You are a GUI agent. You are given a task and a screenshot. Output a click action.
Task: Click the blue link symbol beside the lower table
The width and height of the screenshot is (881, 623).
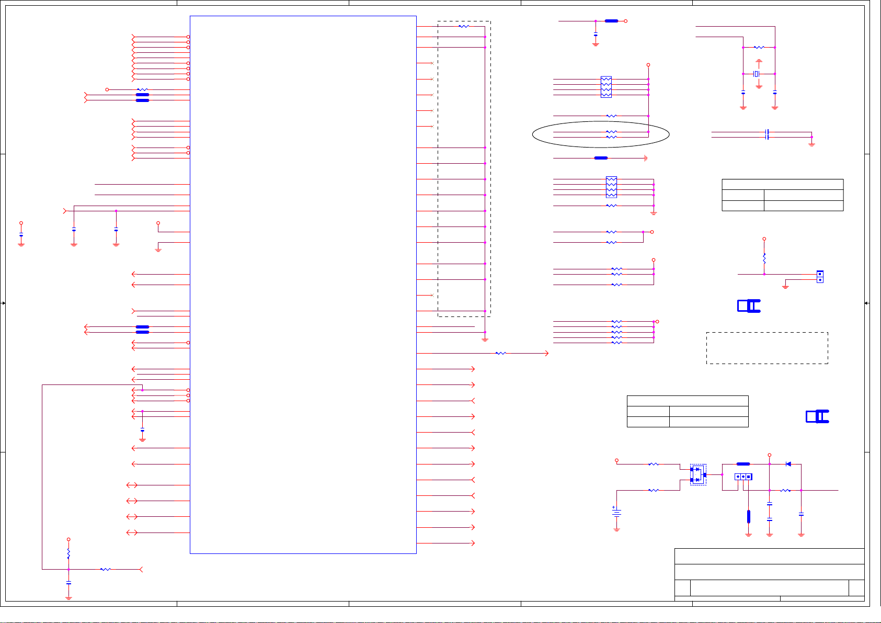[x=817, y=416]
